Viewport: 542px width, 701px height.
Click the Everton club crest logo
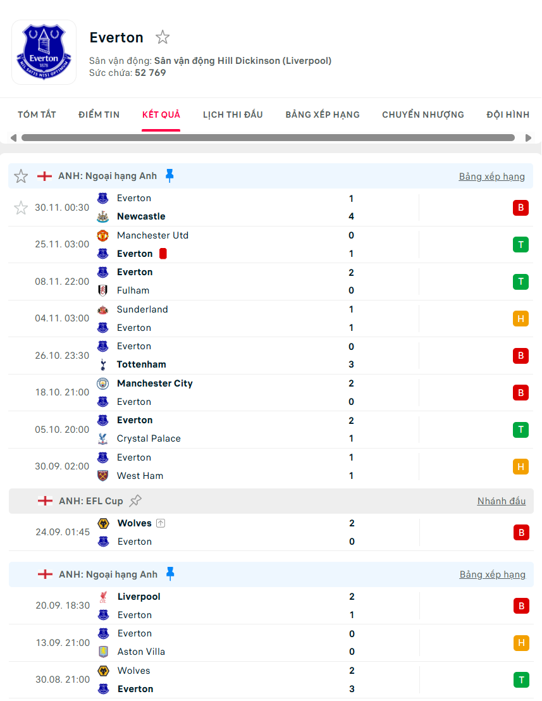tap(44, 52)
